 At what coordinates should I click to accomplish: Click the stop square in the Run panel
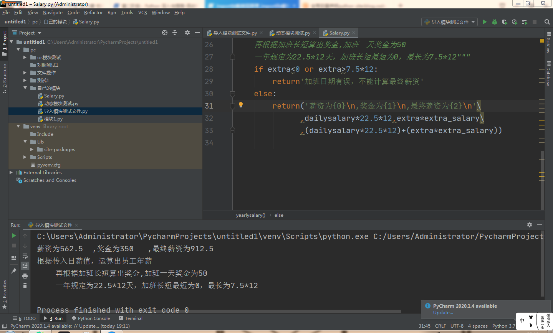coord(14,246)
